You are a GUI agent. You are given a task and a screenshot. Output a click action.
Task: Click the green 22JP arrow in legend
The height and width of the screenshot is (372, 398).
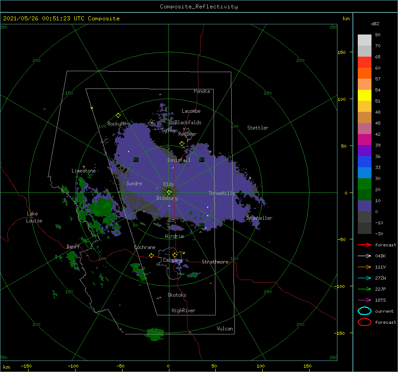(364, 289)
